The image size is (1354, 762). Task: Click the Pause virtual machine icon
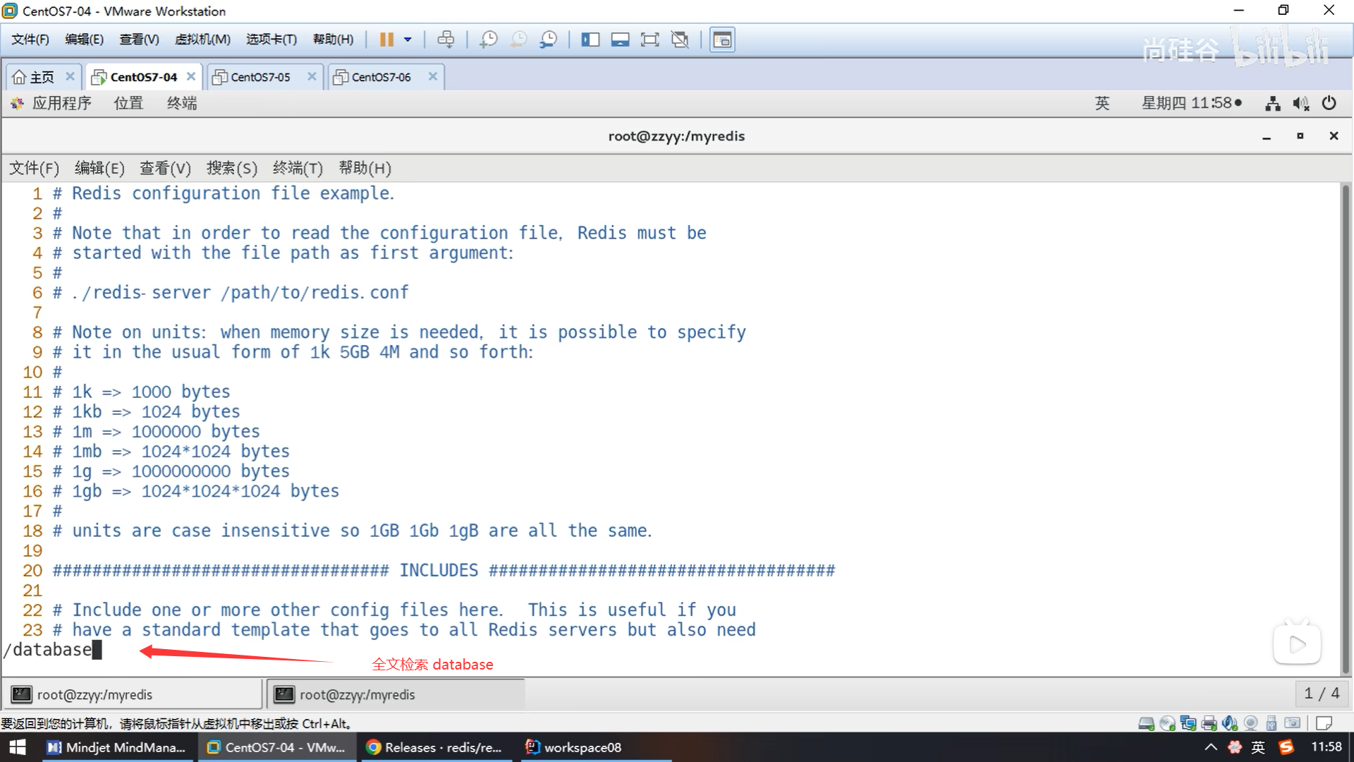point(386,40)
